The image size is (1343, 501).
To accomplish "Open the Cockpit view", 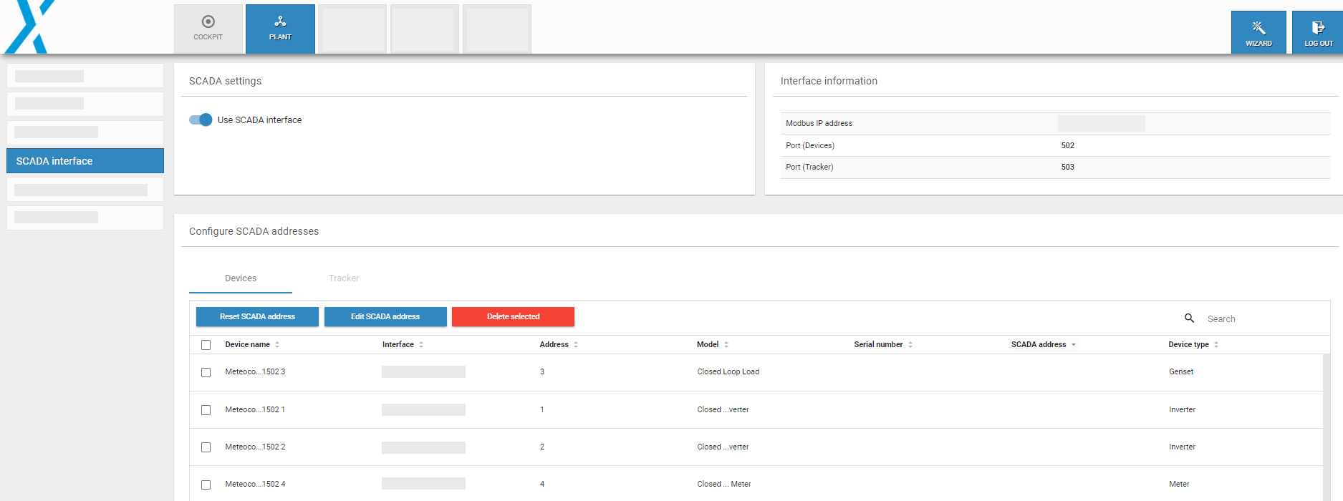I will click(208, 29).
